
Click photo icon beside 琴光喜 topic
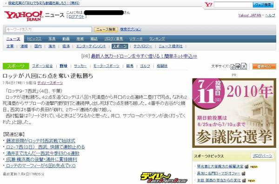click(x=246, y=166)
